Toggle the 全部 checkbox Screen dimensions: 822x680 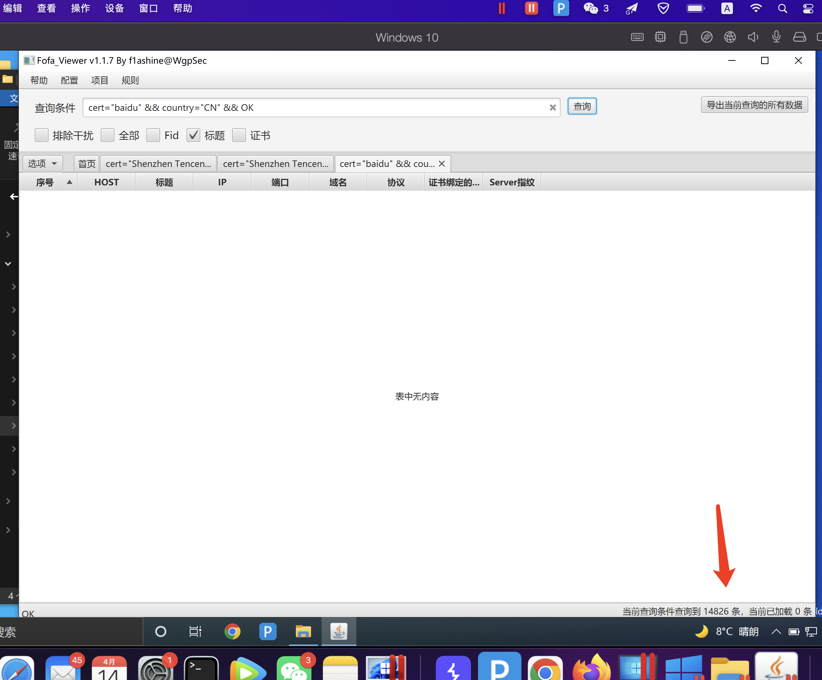(x=107, y=135)
